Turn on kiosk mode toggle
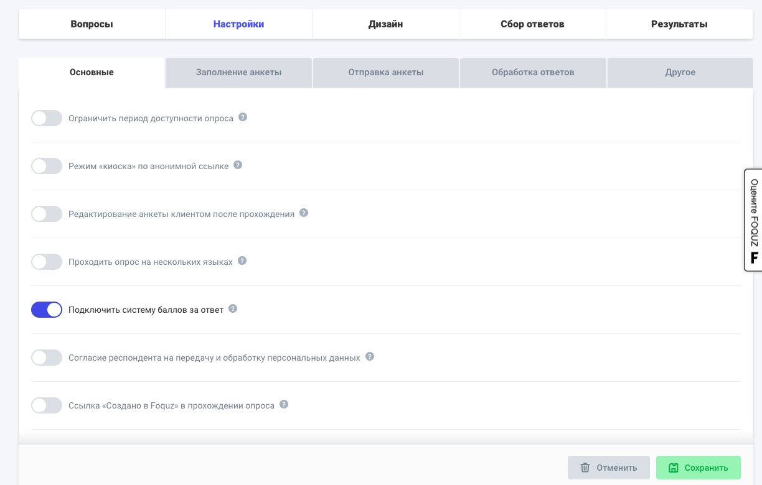 coord(47,166)
